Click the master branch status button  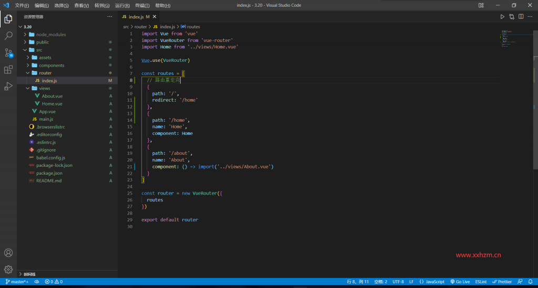[17, 282]
